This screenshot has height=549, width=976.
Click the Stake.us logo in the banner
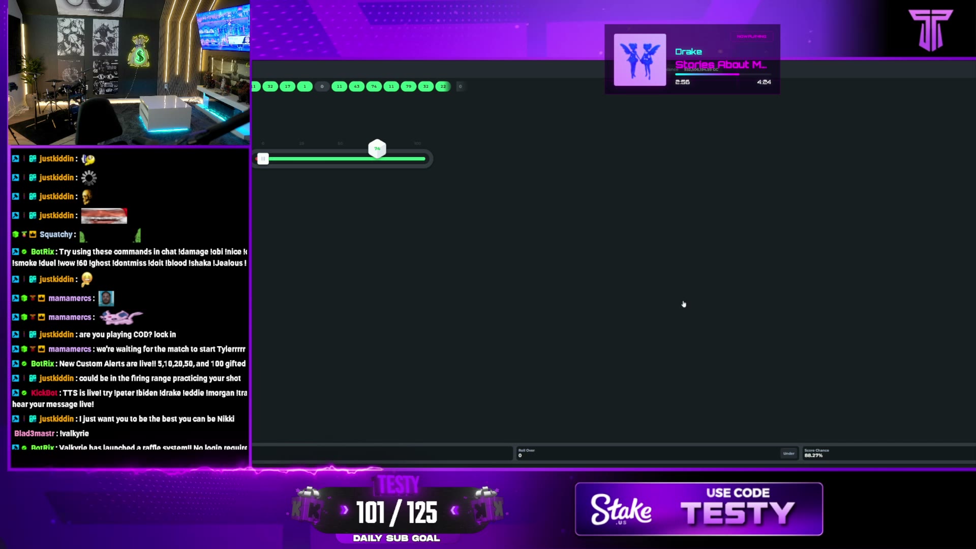(621, 509)
